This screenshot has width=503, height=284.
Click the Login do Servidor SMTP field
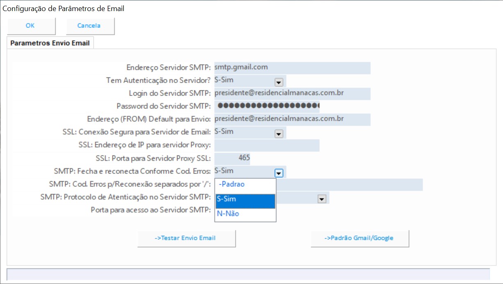[292, 94]
